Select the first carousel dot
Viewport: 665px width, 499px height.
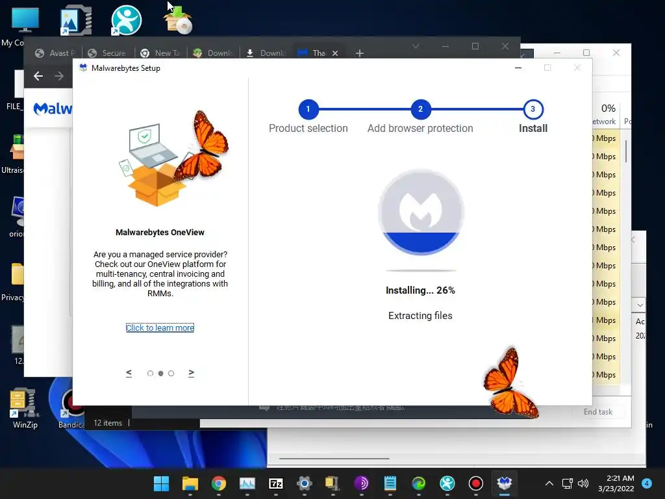click(150, 374)
